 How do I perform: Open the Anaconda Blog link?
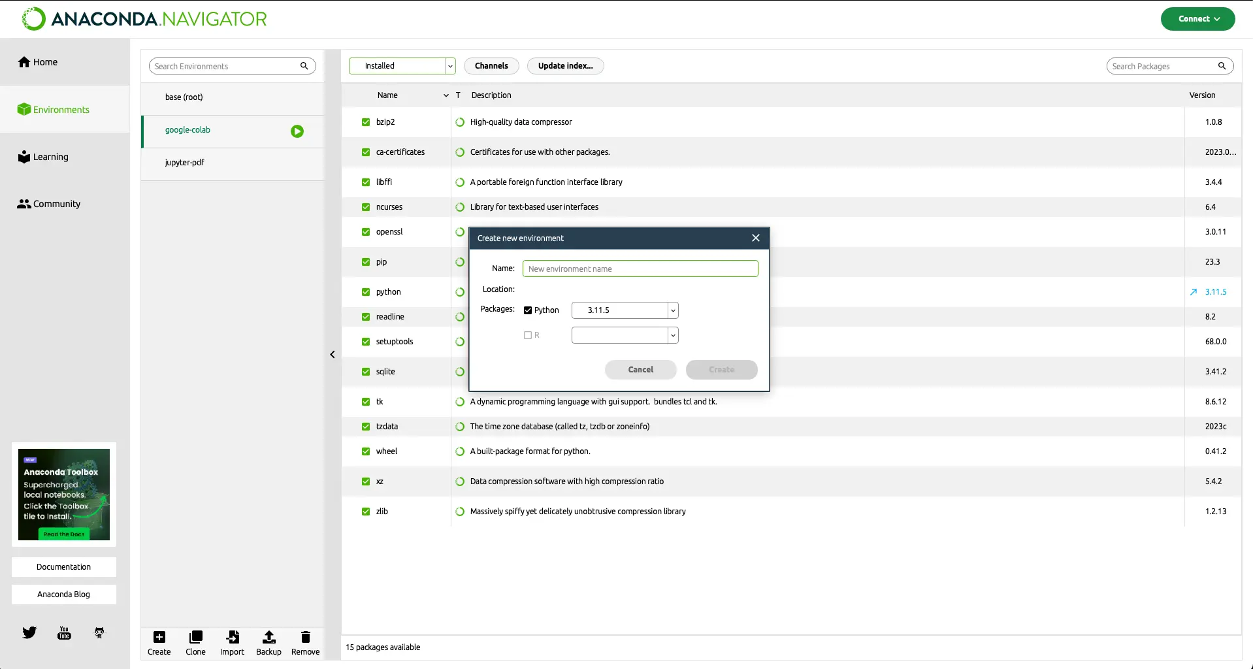coord(64,595)
